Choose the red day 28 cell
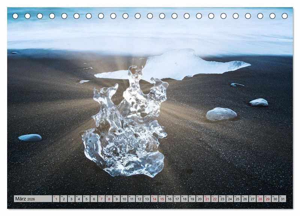The height and width of the screenshot is (216, 300). pyautogui.click(x=260, y=199)
